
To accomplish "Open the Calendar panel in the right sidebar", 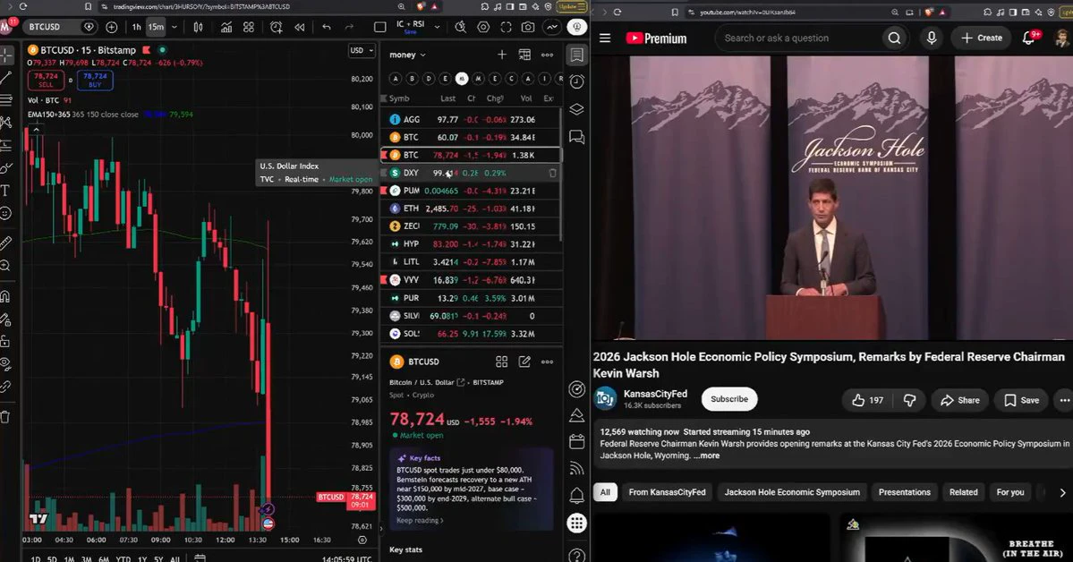I will coord(577,441).
